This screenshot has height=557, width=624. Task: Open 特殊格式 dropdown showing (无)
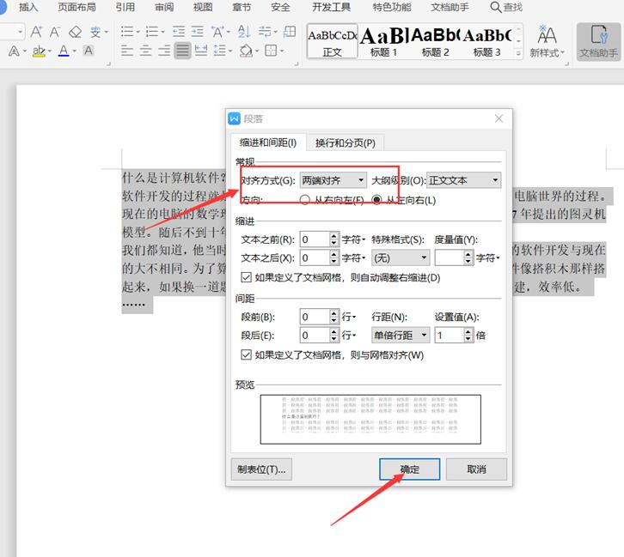(x=401, y=257)
